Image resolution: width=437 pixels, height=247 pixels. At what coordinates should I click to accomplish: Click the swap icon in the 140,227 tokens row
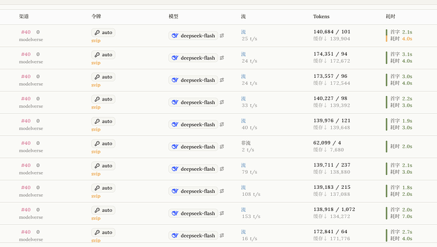click(222, 102)
